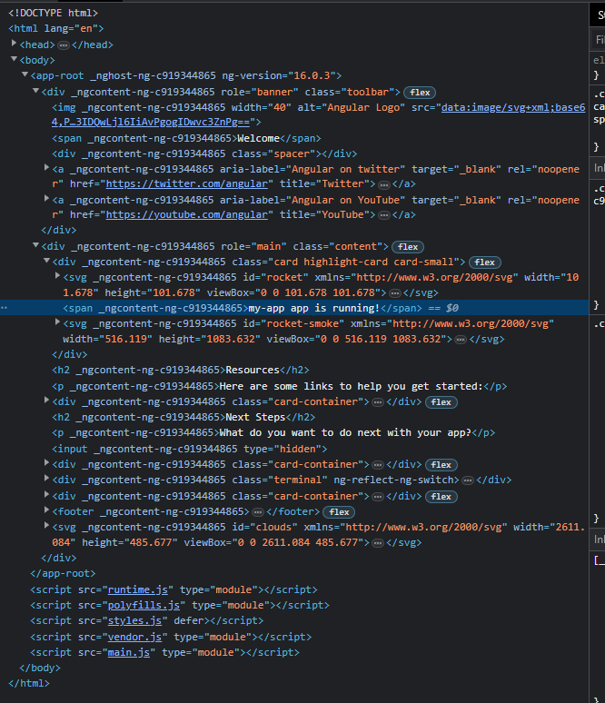This screenshot has height=703, width=605.
Task: Expand the head element node
Action: coord(14,44)
